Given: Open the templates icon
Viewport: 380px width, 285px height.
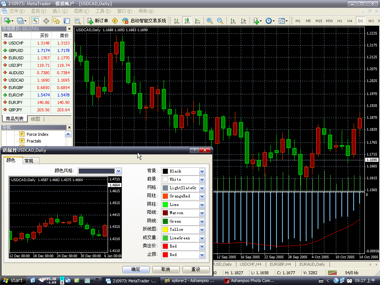Looking at the screenshot, I should point(283,21).
